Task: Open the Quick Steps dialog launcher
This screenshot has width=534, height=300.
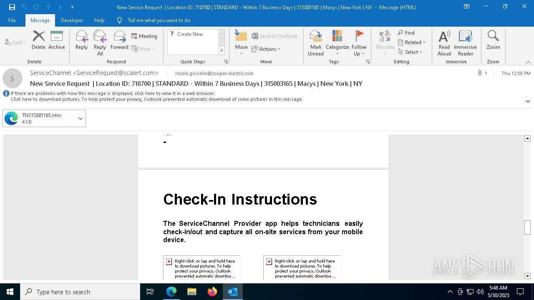Action: [x=226, y=62]
